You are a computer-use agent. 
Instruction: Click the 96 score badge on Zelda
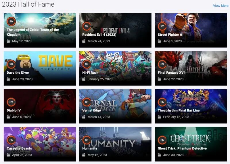[11, 21]
